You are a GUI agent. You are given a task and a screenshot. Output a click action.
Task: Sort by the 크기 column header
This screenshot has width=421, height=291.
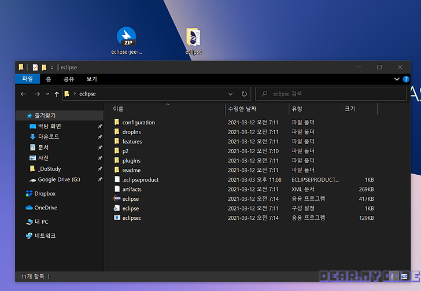pyautogui.click(x=350, y=109)
